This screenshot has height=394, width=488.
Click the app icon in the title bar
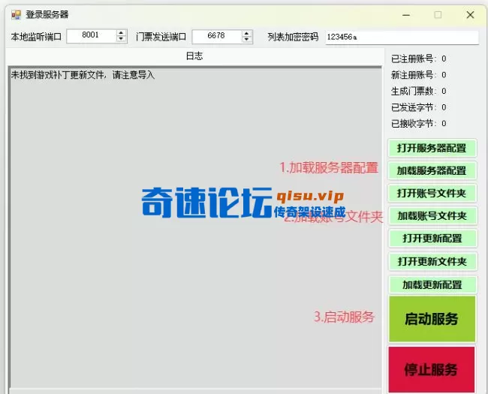pos(16,14)
